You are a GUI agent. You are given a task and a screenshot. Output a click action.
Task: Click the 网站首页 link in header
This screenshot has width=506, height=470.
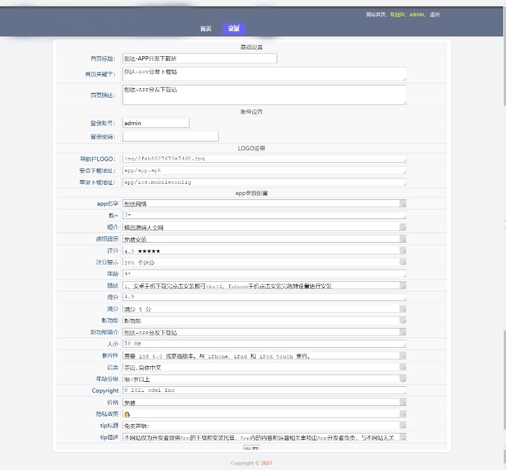pos(376,15)
